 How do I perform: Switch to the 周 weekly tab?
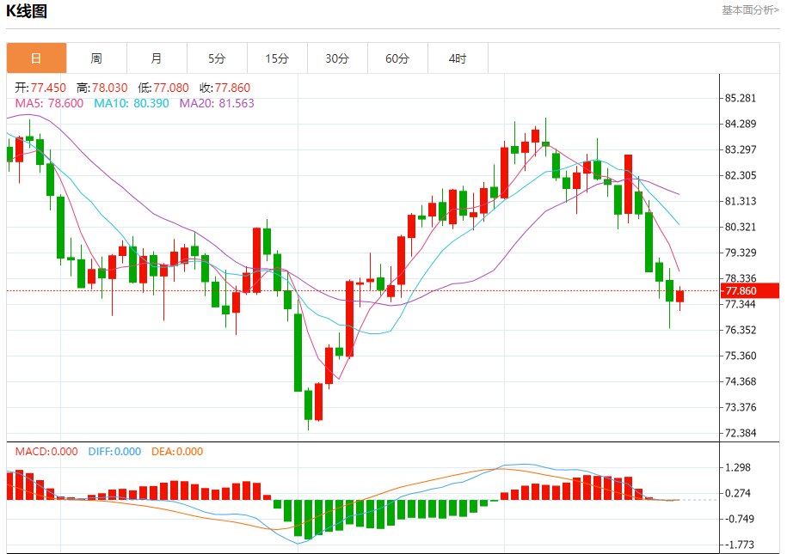(x=96, y=58)
